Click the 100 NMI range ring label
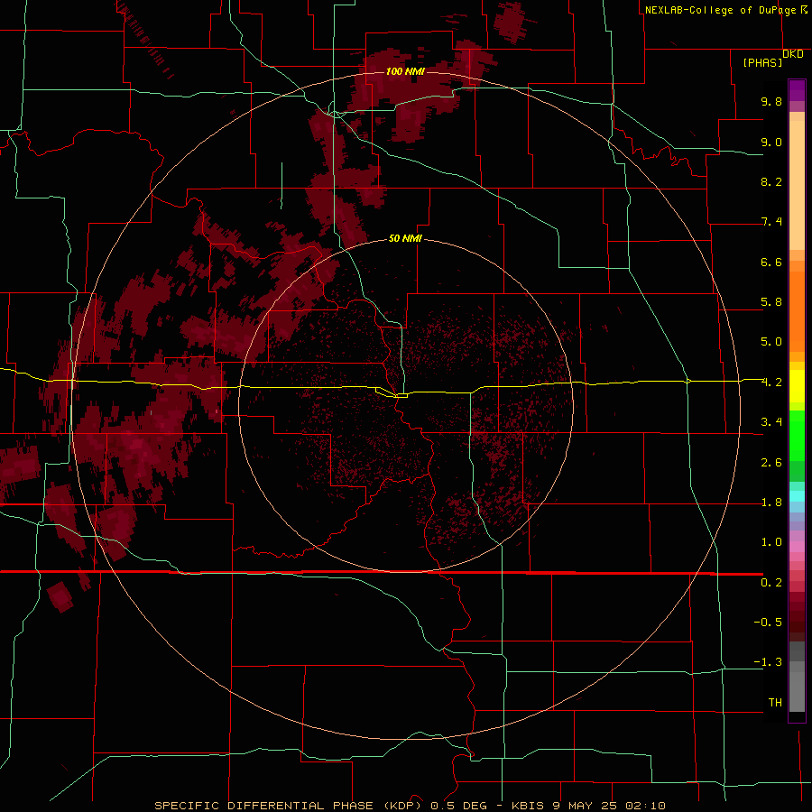Screen dimensions: 812x812 pyautogui.click(x=405, y=71)
